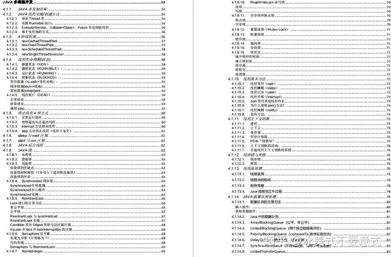
Task: Open the 就绪状态 (RUNNABLE) entry
Action: coord(86,68)
